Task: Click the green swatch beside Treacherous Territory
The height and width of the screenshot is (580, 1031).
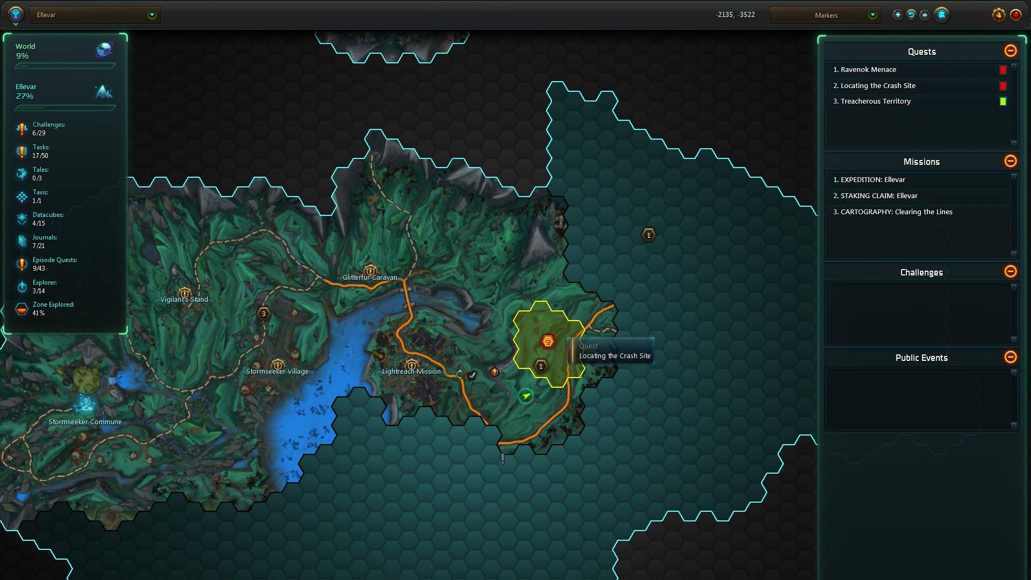Action: (1003, 102)
